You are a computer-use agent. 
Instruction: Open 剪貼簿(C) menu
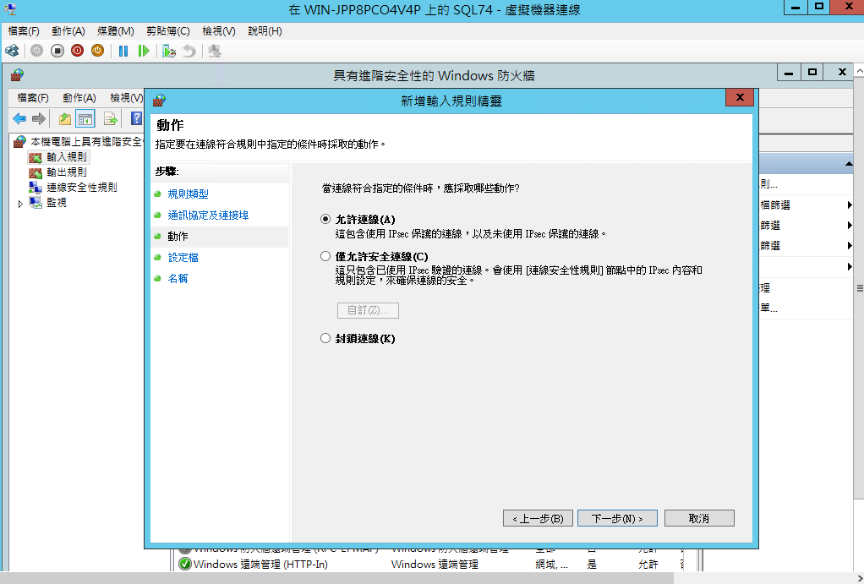pyautogui.click(x=168, y=31)
